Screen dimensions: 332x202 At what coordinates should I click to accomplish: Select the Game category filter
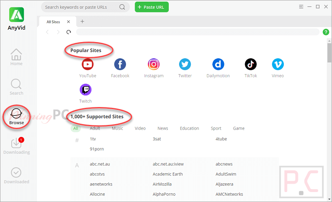pyautogui.click(x=239, y=128)
